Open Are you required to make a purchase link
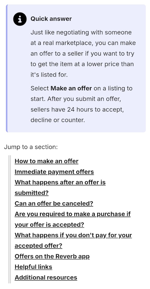Image resolution: width=150 pixels, height=289 pixels. point(73,219)
